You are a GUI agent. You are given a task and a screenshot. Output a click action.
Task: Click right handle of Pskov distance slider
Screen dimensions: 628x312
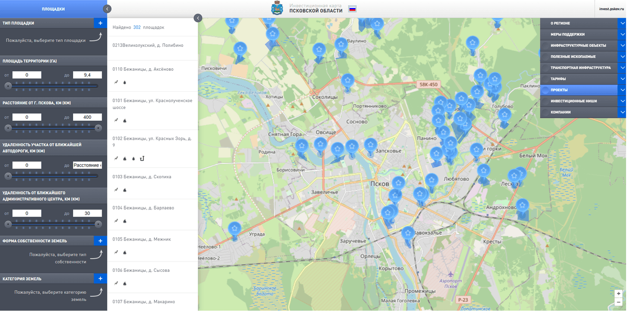click(x=98, y=128)
